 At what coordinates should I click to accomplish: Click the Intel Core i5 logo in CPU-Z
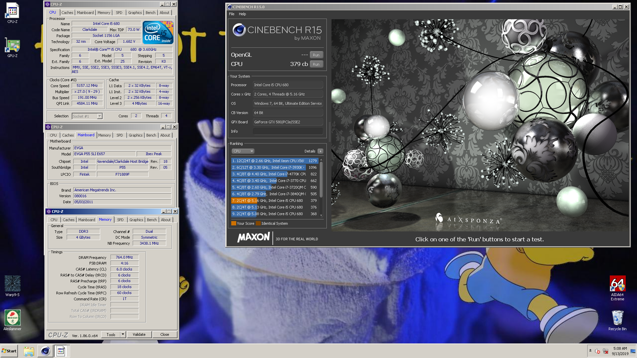click(158, 32)
